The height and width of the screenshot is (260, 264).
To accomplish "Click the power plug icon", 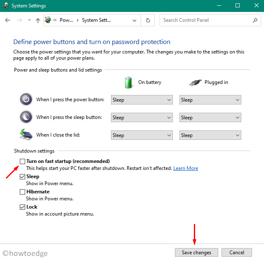I will pyautogui.click(x=195, y=83).
